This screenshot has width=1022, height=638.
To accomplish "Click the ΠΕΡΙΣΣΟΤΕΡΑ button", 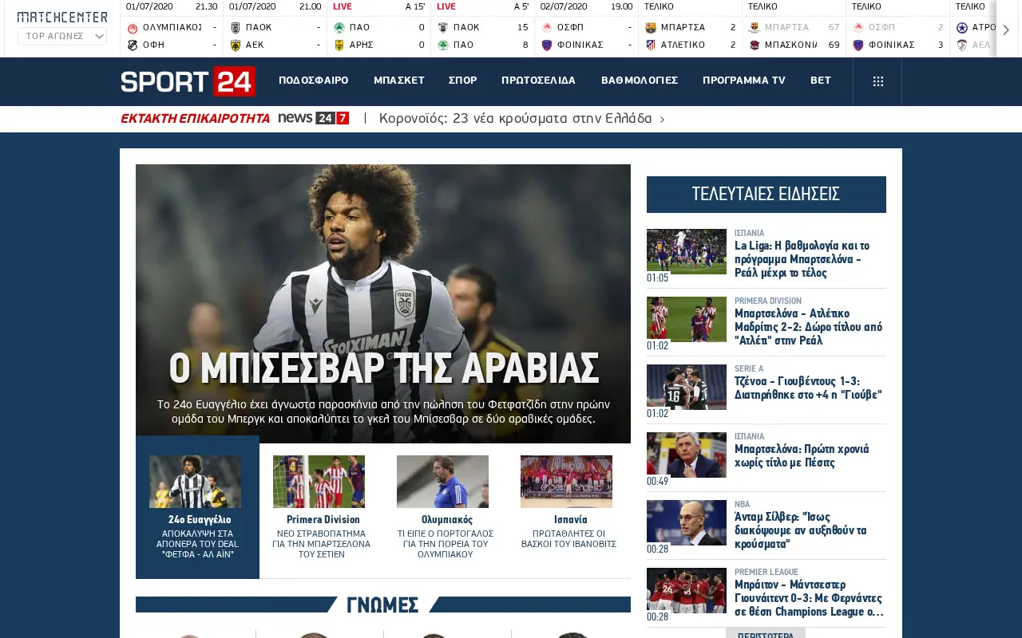I will (766, 633).
